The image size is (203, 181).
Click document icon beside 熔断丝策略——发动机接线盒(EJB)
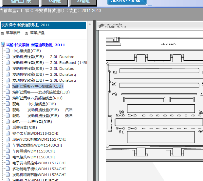[x=8, y=92]
